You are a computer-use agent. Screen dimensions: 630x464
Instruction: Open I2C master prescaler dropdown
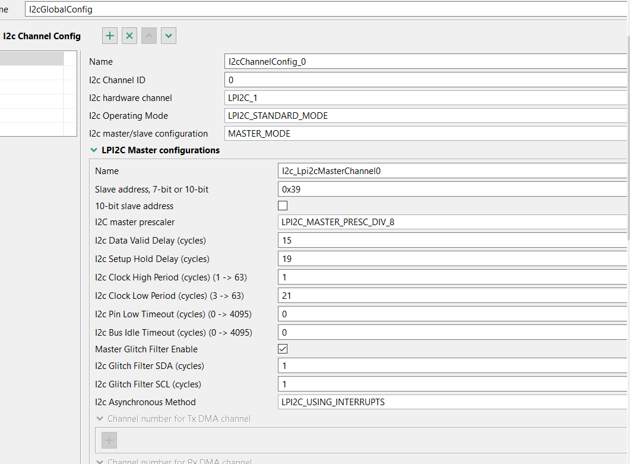pyautogui.click(x=453, y=222)
